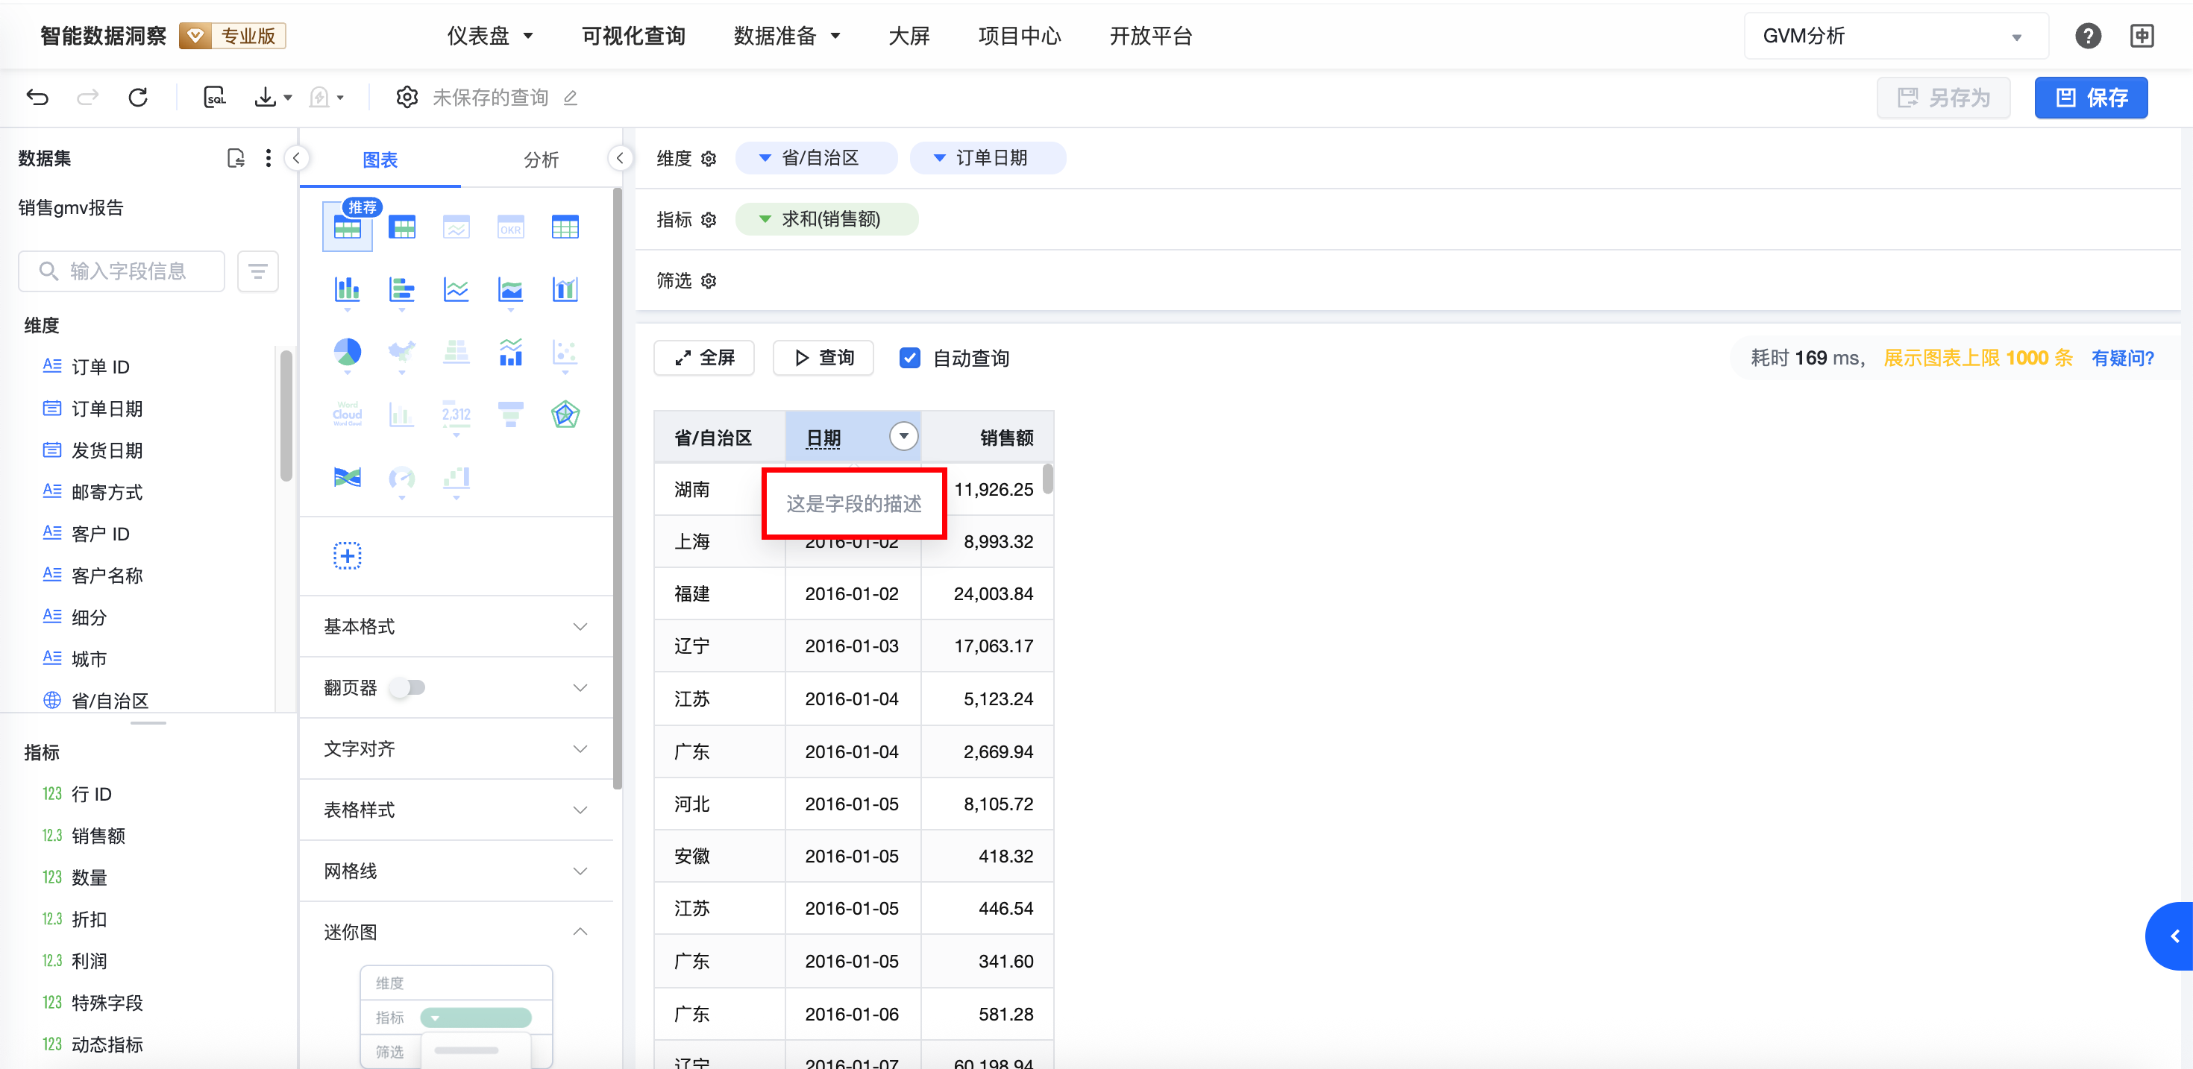Select the radar chart type icon
This screenshot has width=2193, height=1069.
pos(565,414)
